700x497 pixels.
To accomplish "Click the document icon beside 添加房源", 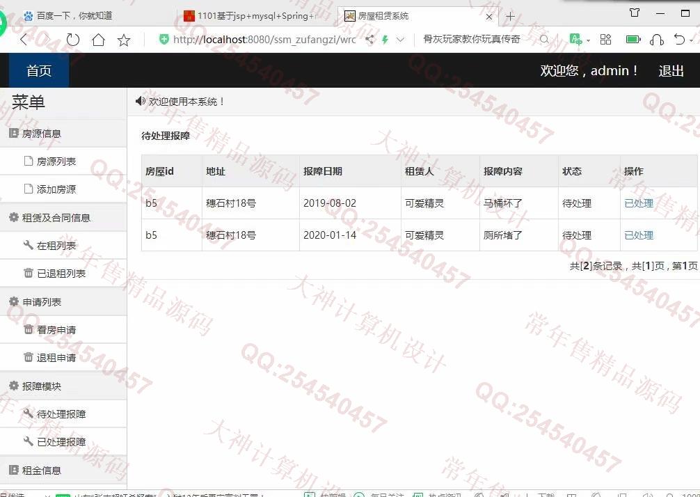I will click(28, 189).
